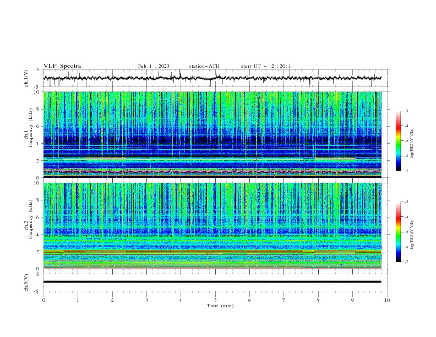Image resolution: width=436 pixels, height=337 pixels.
Task: Click the "-7" tick on lower color bar
Action: coord(406,262)
